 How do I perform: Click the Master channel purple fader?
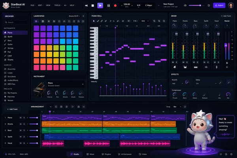226,45
